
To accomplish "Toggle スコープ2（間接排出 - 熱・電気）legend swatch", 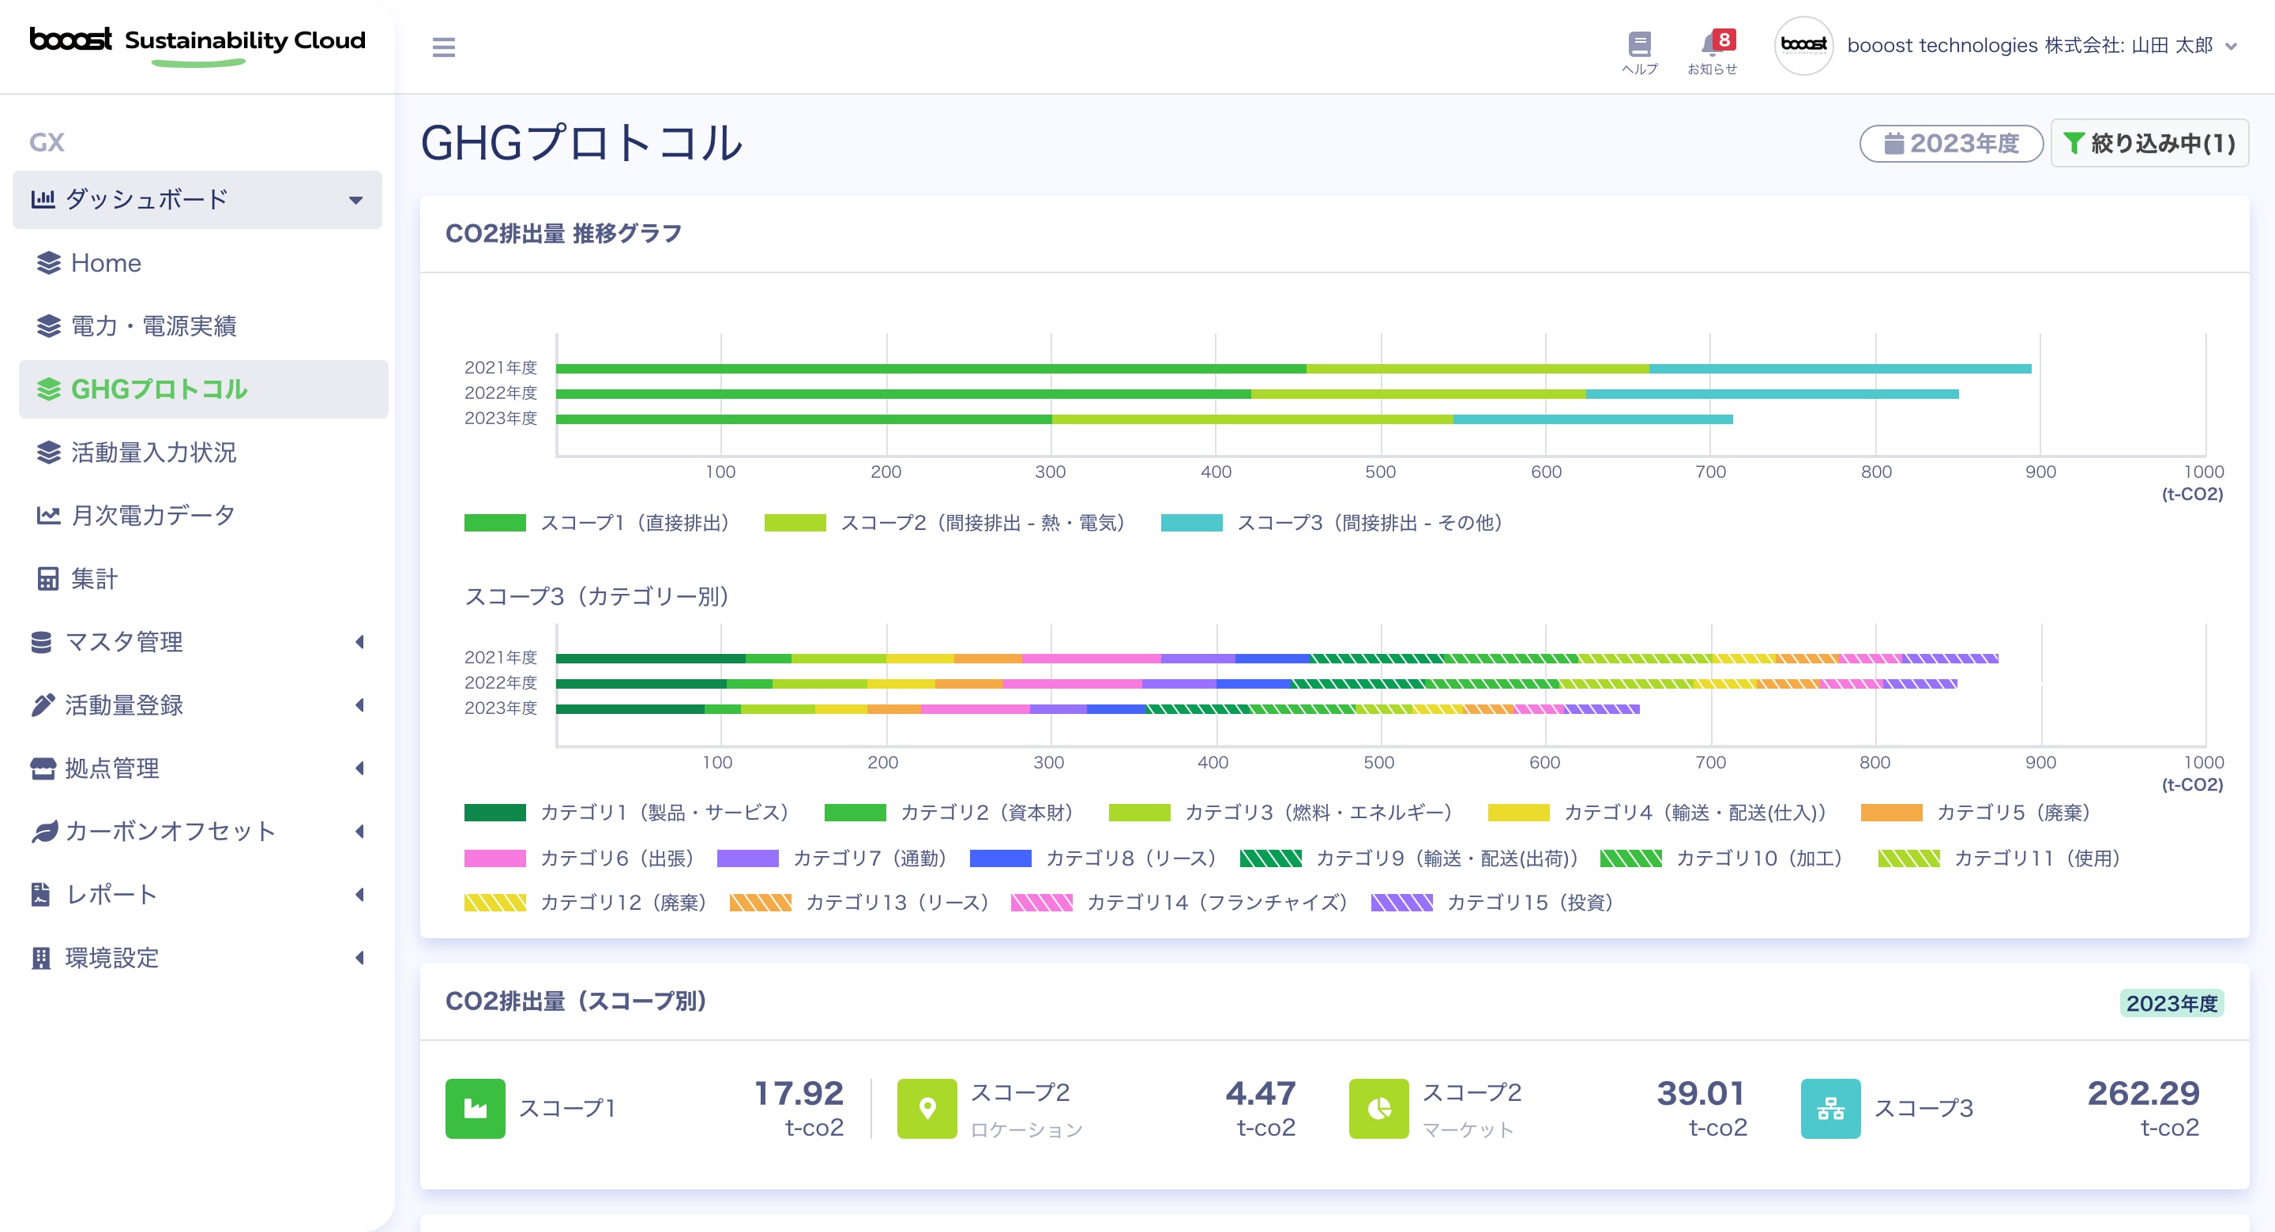I will pos(795,523).
